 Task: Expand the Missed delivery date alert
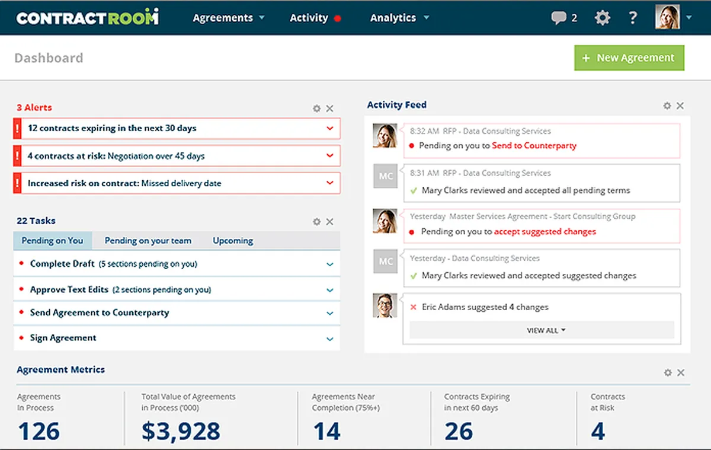pos(330,183)
